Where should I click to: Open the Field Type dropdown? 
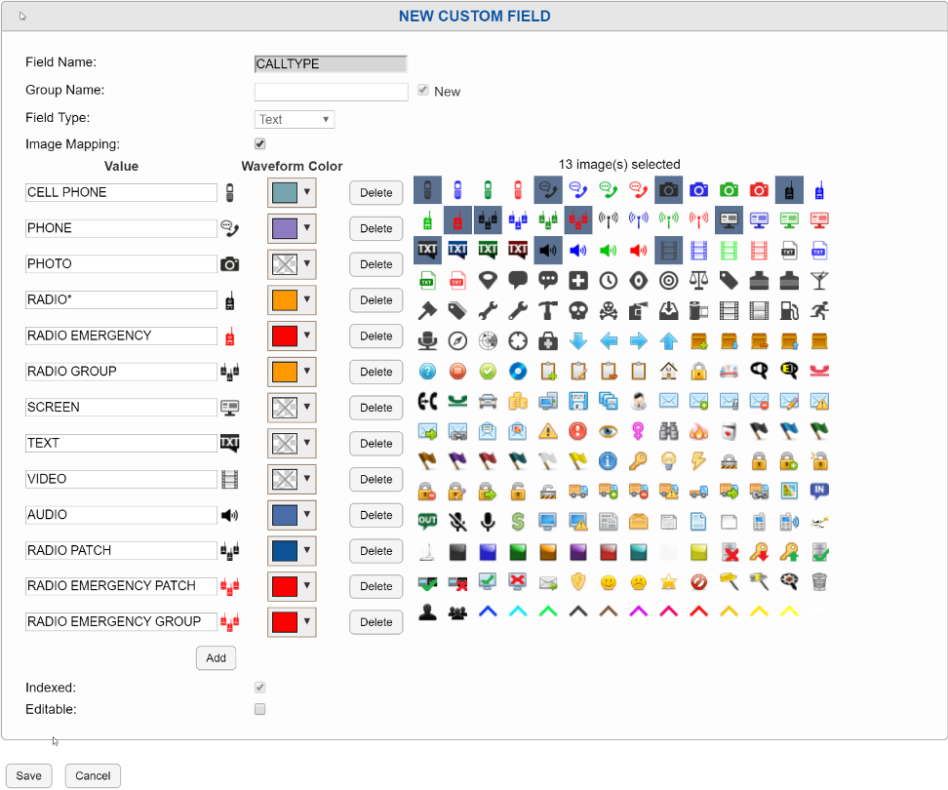point(294,119)
